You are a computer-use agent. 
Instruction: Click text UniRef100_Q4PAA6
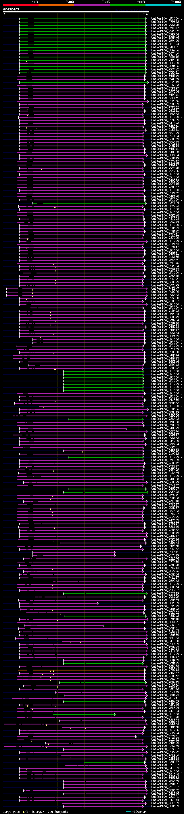(165, 60)
